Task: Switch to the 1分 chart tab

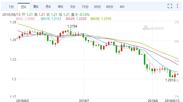Action: point(11,7)
